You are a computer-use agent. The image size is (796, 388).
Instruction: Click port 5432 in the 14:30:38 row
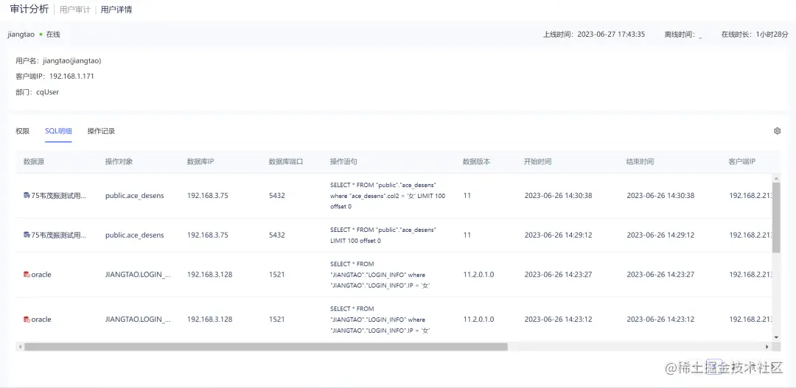click(x=276, y=196)
